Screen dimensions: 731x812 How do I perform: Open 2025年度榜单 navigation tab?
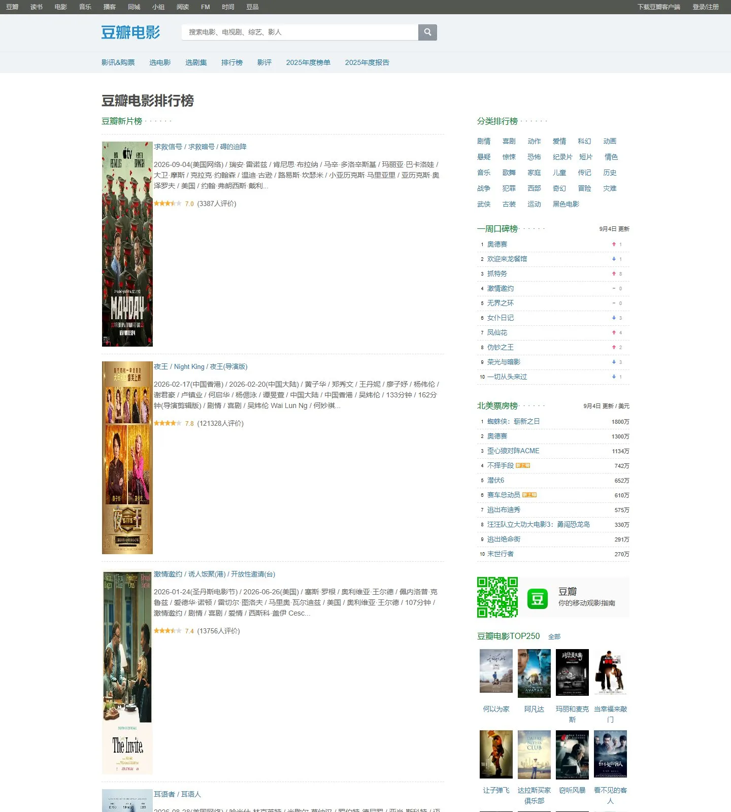308,62
